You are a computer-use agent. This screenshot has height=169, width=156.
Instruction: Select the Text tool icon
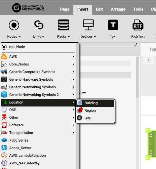[113, 25]
